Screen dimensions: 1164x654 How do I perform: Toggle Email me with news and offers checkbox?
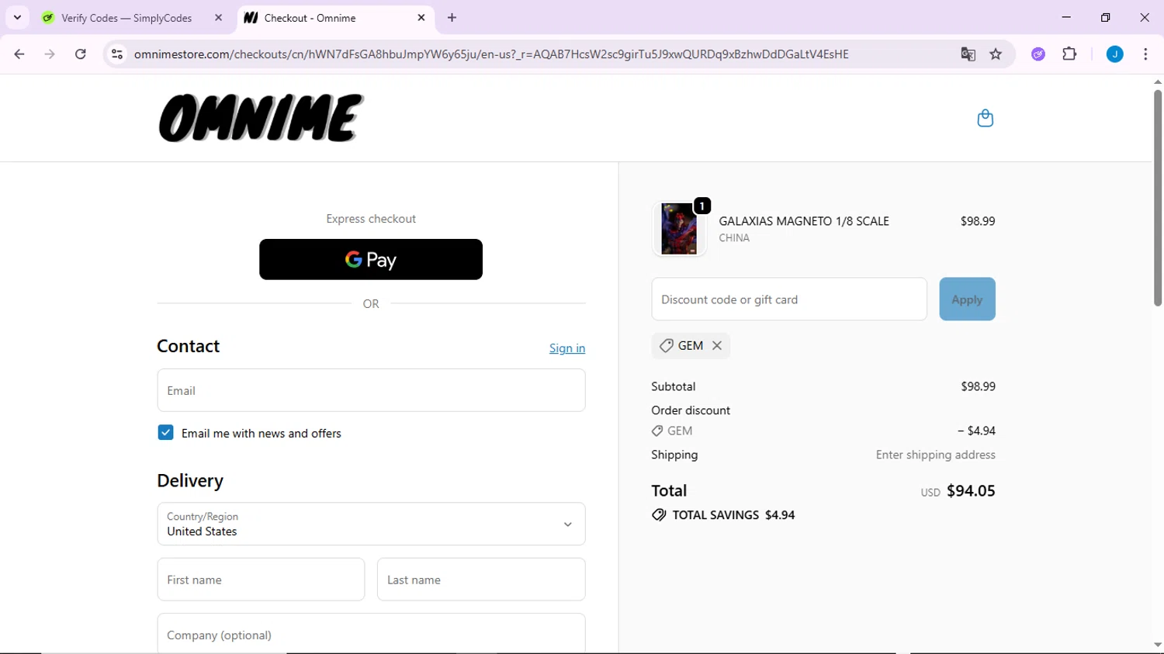pos(165,433)
